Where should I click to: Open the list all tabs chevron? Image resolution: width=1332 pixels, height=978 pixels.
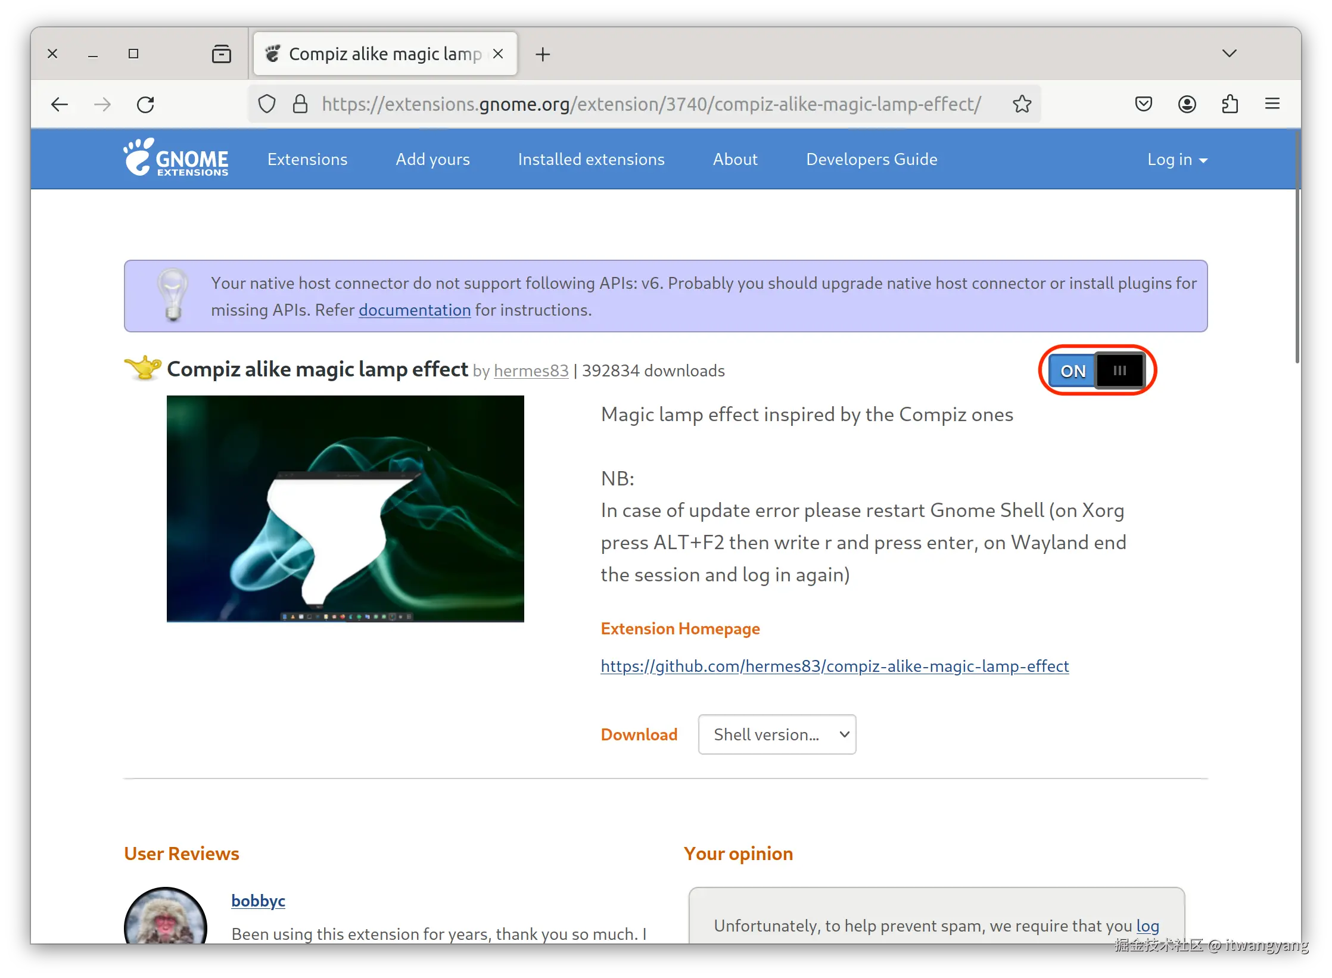pyautogui.click(x=1229, y=54)
